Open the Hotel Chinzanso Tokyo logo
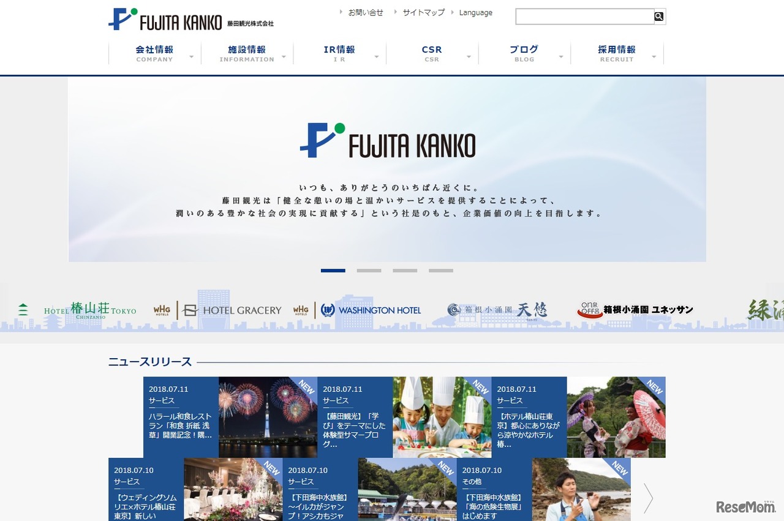 click(90, 310)
